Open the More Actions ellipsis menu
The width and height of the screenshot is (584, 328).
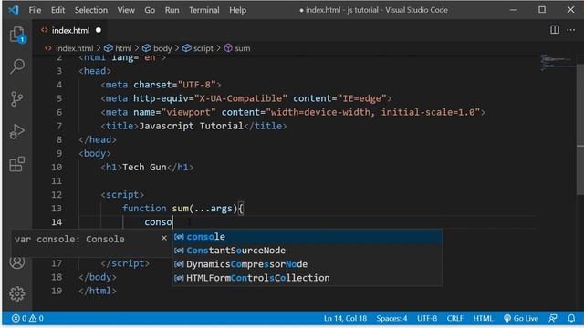coord(570,30)
